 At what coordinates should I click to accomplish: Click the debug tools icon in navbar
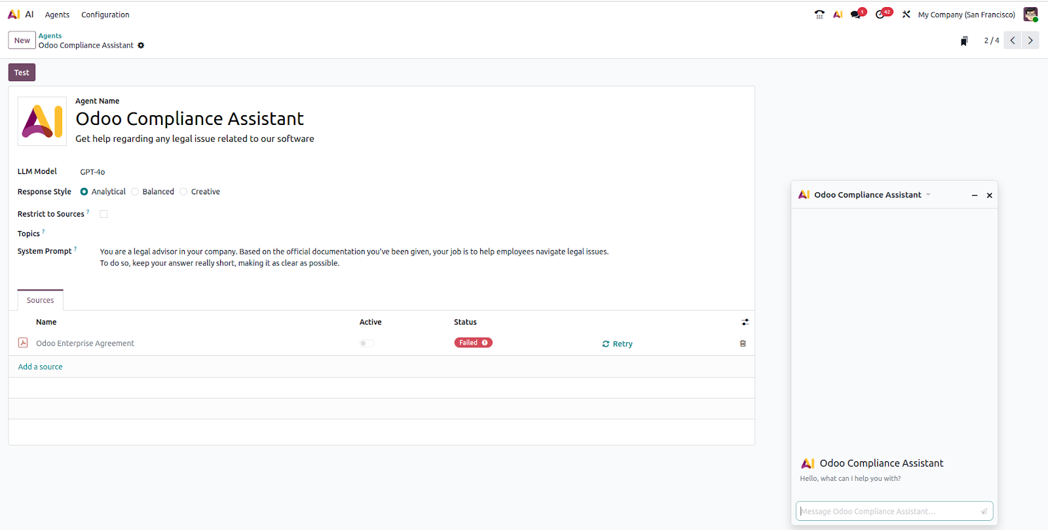click(906, 14)
